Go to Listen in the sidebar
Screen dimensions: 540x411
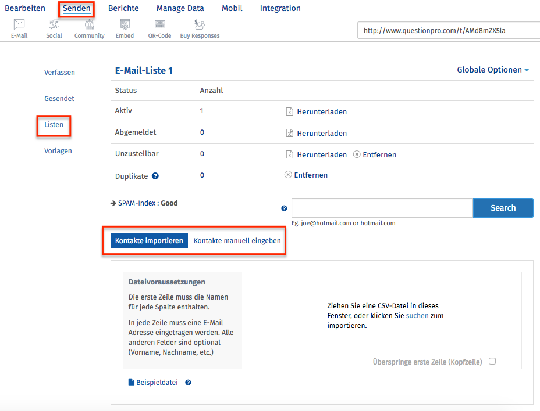(54, 125)
